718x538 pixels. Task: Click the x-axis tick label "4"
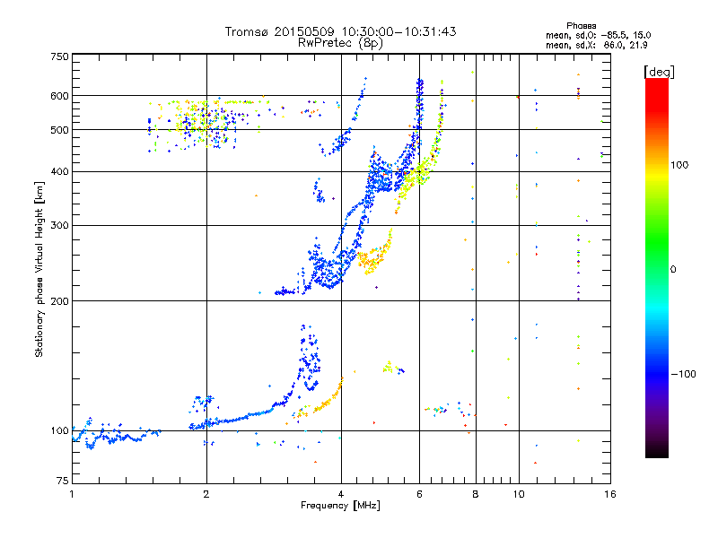pyautogui.click(x=341, y=494)
